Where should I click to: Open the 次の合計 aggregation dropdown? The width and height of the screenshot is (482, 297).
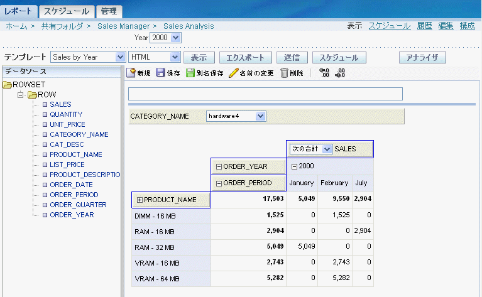[326, 149]
